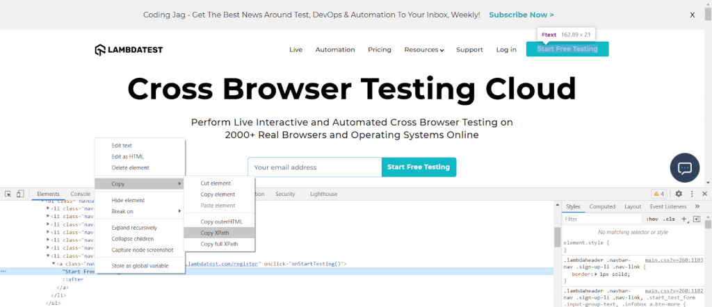This screenshot has width=712, height=307.
Task: Toggle the device toolbar icon
Action: (20, 194)
